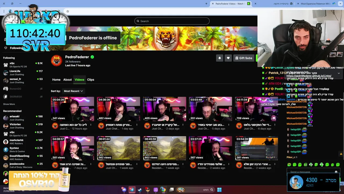This screenshot has width=344, height=194.
Task: Click the verified badge next to PedroFederer
Action: coord(92,57)
